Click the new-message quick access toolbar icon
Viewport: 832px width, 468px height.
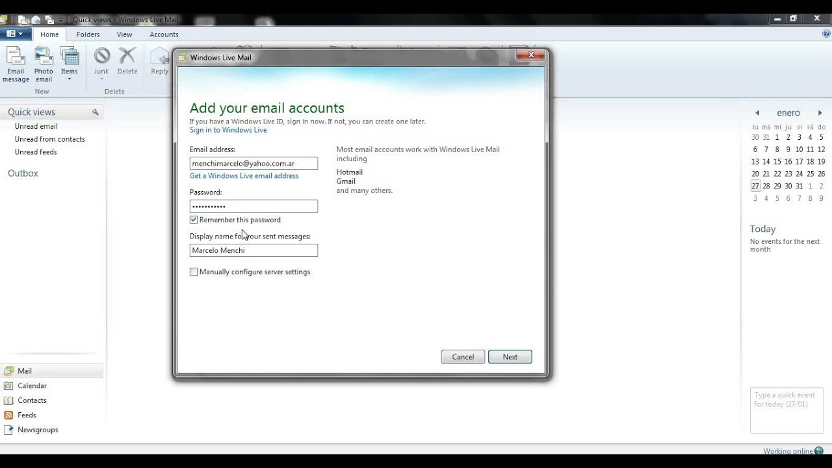tap(23, 20)
